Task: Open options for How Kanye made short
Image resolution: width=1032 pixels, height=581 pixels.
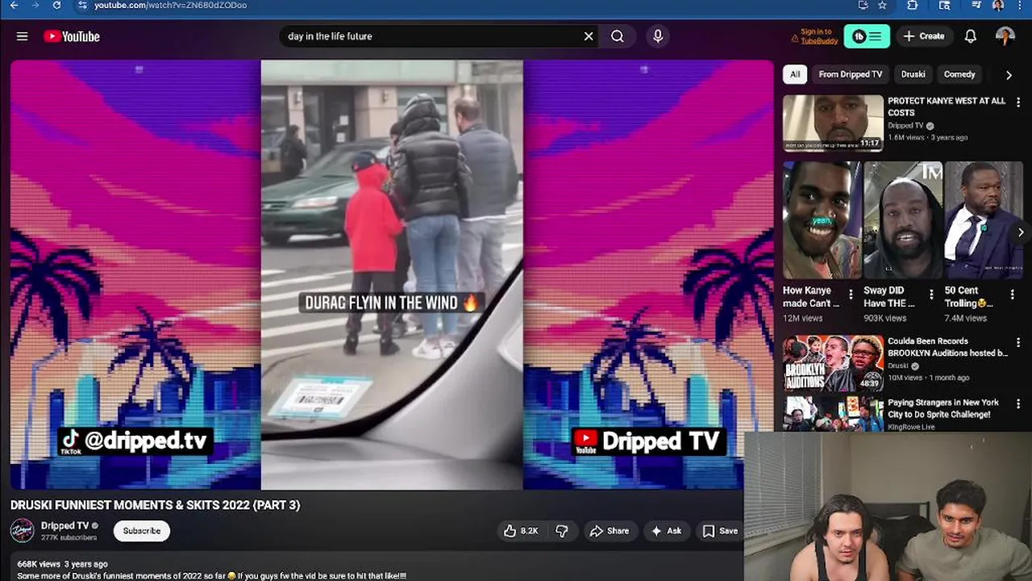Action: click(851, 295)
